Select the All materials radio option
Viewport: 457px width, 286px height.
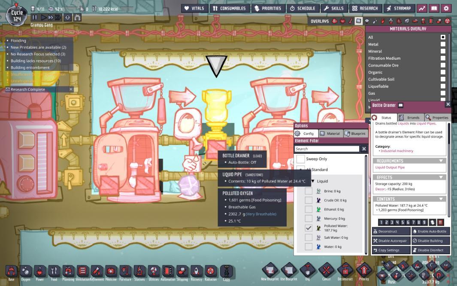point(443,37)
